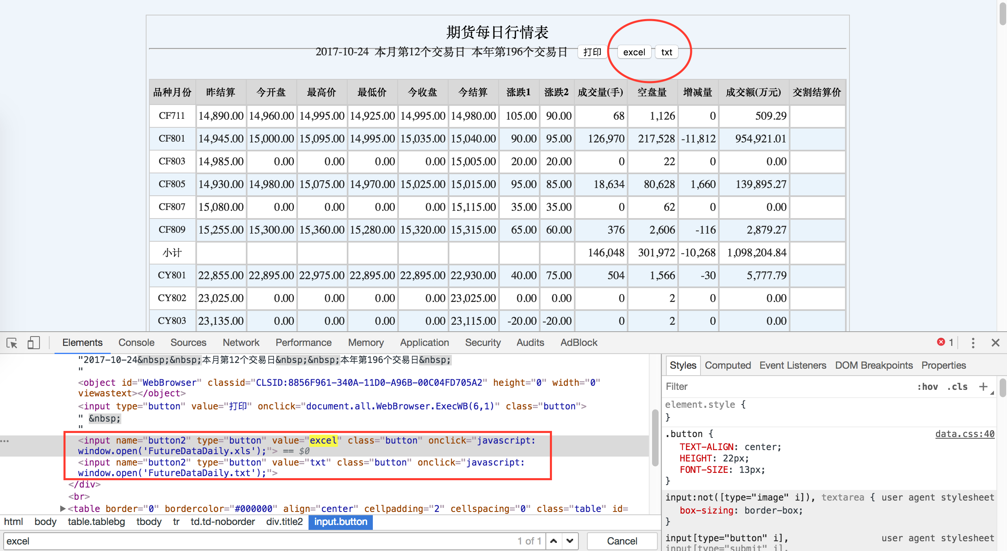The width and height of the screenshot is (1007, 551).
Task: Click the 小计 subtotal row label
Action: 172,253
